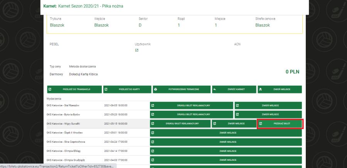347x168 pixels.
Task: Print reklamacyjny ticket for Bytovia Bytów match
Action: tap(192, 115)
